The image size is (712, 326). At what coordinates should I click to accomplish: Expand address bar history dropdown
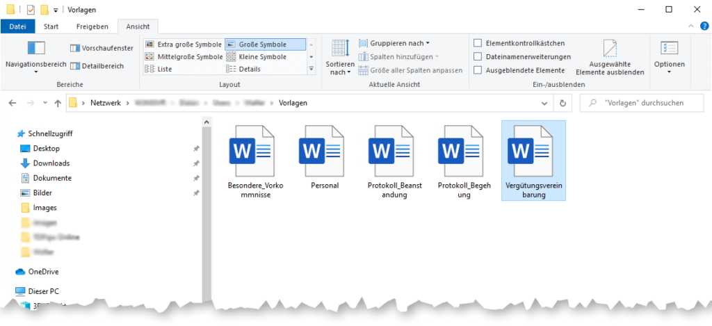click(545, 103)
